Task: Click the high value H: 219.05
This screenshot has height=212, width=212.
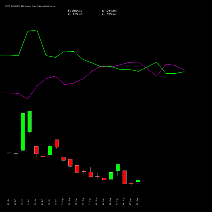Action: coord(109,11)
